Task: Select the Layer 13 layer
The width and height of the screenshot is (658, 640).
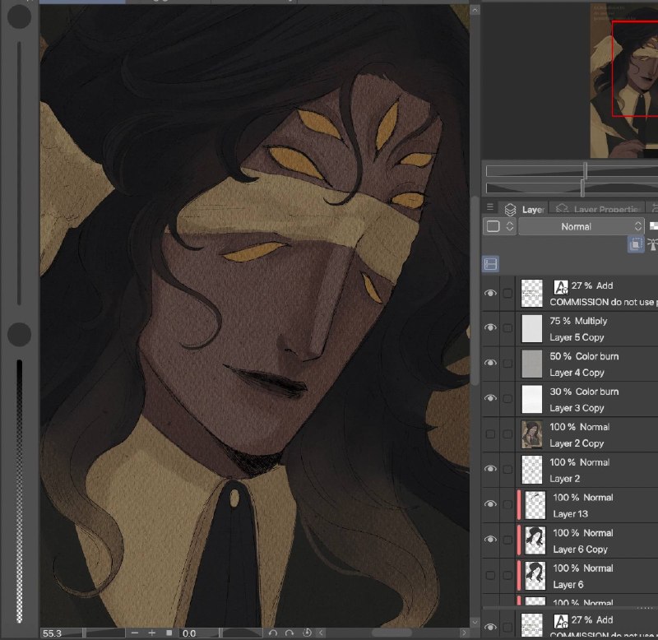Action: tap(586, 505)
